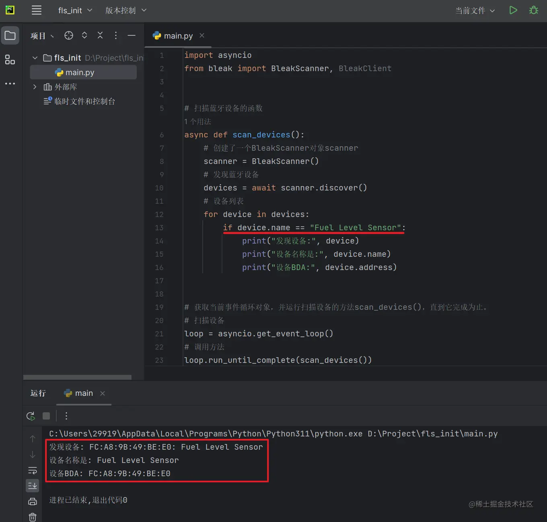547x522 pixels.
Task: Collapse the fls_init folder in tree
Action: pos(35,58)
